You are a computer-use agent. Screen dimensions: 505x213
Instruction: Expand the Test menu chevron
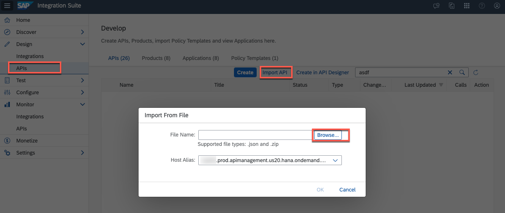coord(83,80)
